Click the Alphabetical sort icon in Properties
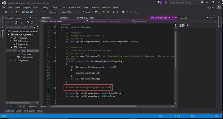The image size is (223, 119). 183,25
